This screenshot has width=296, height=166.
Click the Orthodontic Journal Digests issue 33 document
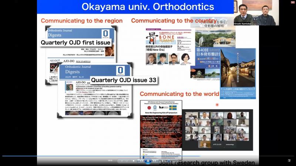pos(95,90)
